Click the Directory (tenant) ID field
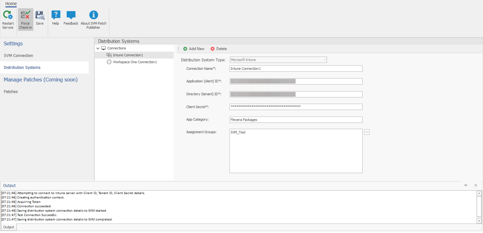Image resolution: width=483 pixels, height=233 pixels. pyautogui.click(x=296, y=94)
